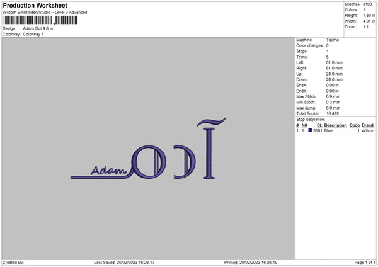
Task: Click the 'Adam' script in the embroidery design
Action: 108,171
